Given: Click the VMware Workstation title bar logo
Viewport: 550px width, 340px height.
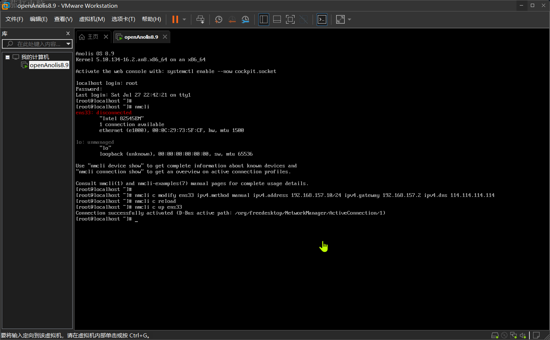Looking at the screenshot, I should (5, 6).
